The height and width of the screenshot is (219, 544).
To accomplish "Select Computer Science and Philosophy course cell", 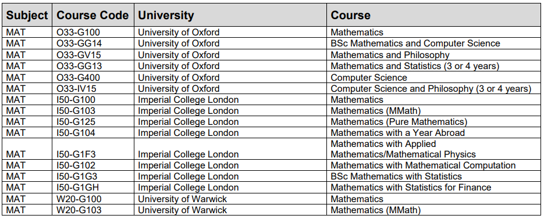I will click(x=433, y=88).
